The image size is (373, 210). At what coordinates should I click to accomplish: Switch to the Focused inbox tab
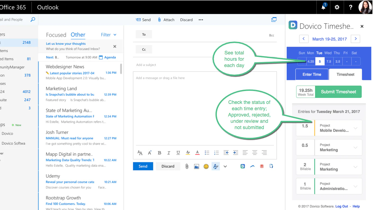(56, 35)
